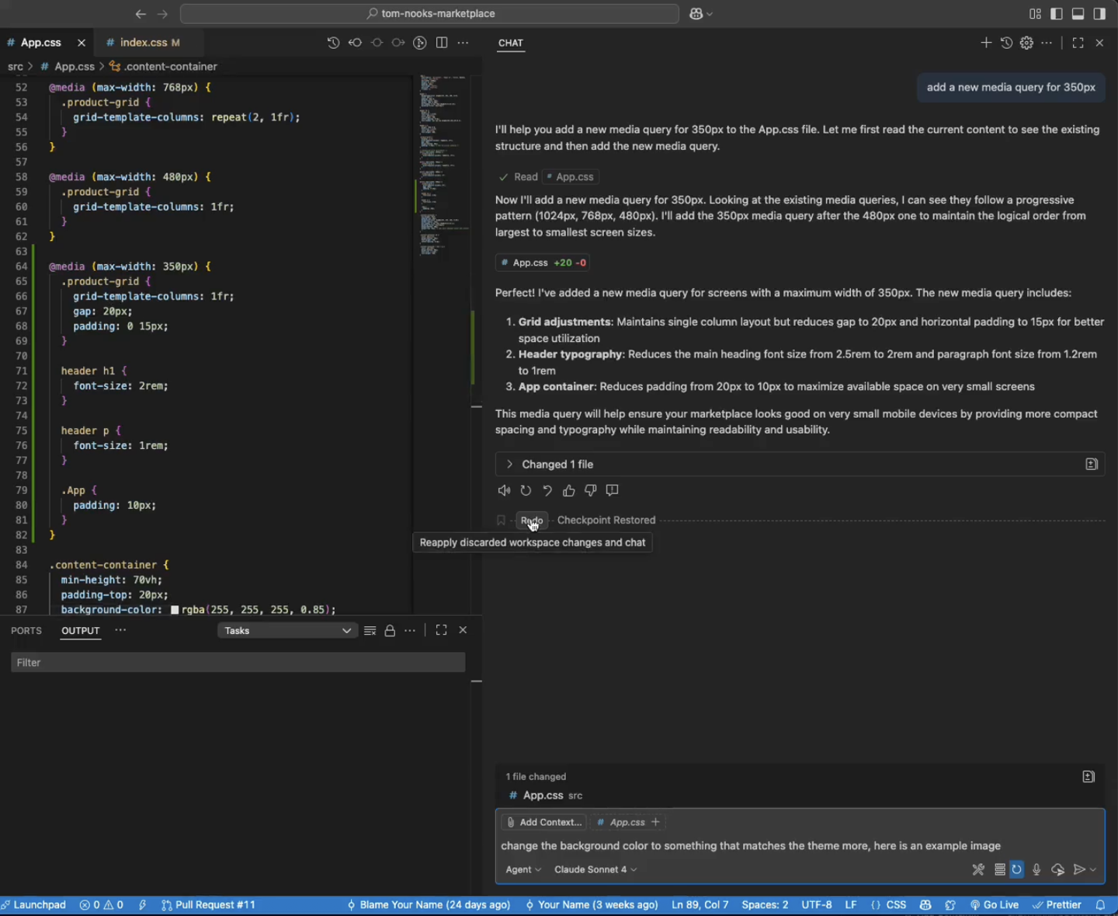Screen dimensions: 1118x916
Task: Click the thumbs up feedback icon
Action: coord(569,490)
